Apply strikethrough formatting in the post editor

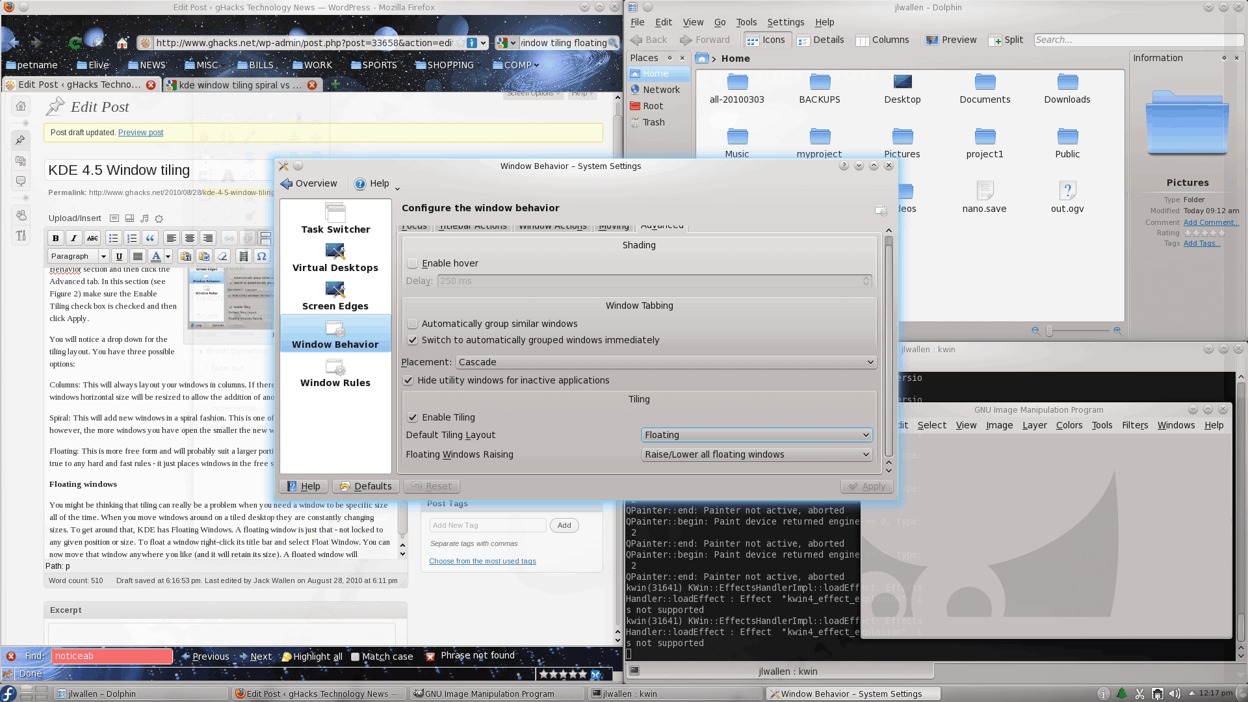tap(92, 238)
